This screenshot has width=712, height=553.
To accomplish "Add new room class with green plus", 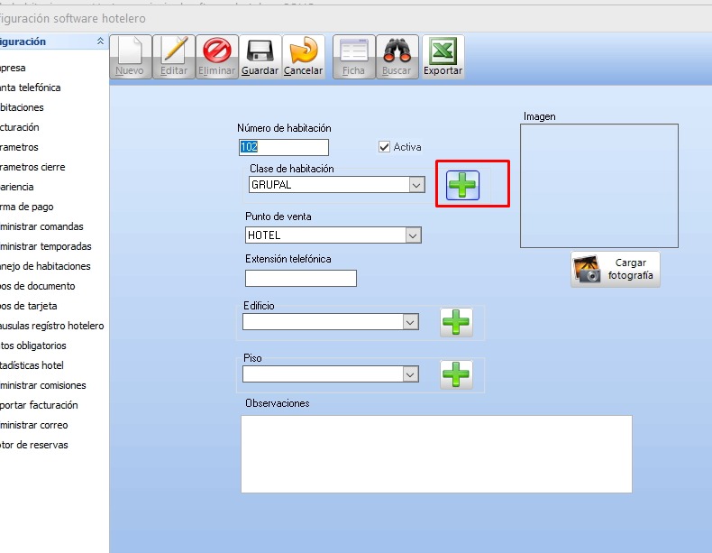I will tap(463, 185).
